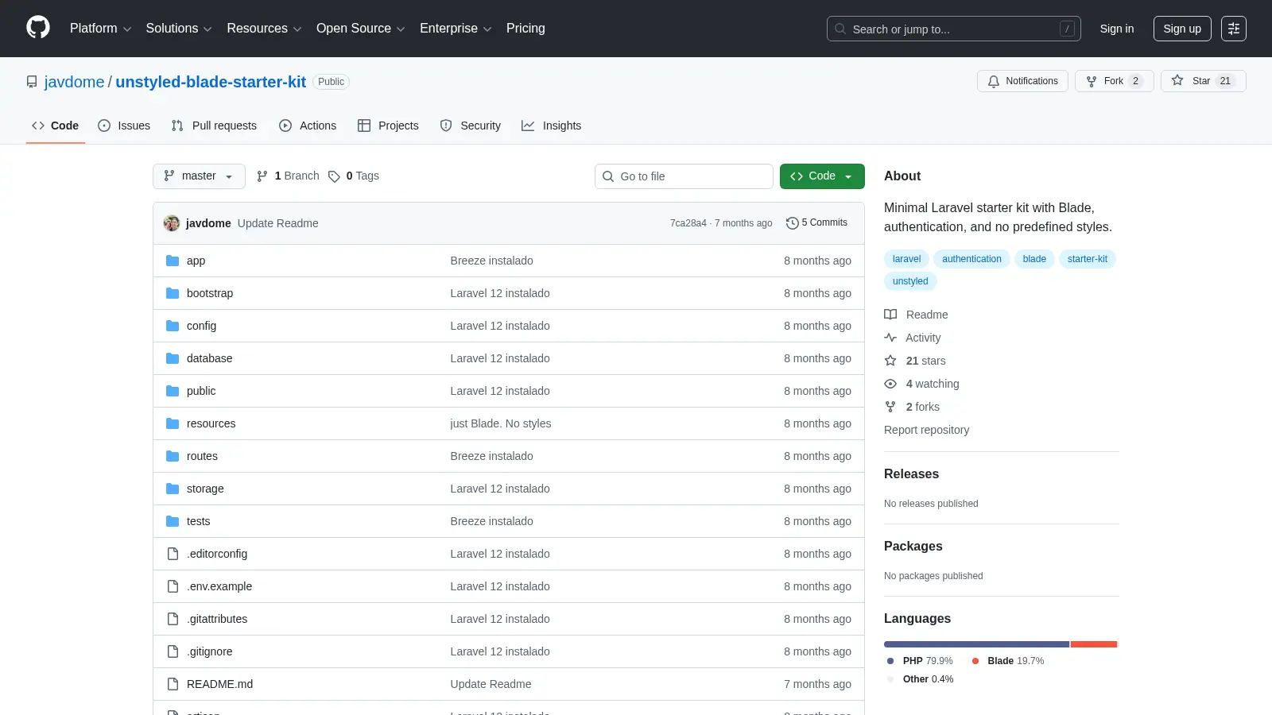Click the Releases heading link
Screen dimensions: 1272x715
coord(911,474)
